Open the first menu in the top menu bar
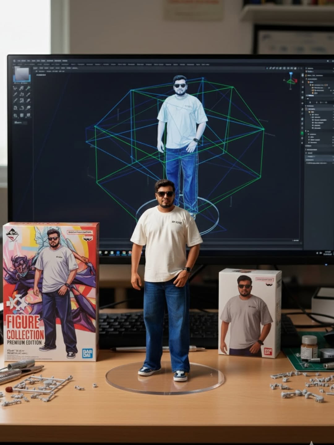334x445 pixels. 19,61
